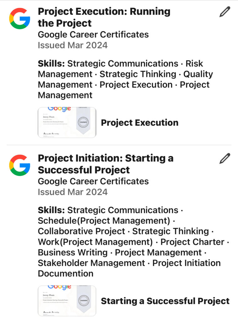The height and width of the screenshot is (322, 238).
Task: Select 'Issued Mar 2024' under Project Initiation
Action: click(73, 192)
